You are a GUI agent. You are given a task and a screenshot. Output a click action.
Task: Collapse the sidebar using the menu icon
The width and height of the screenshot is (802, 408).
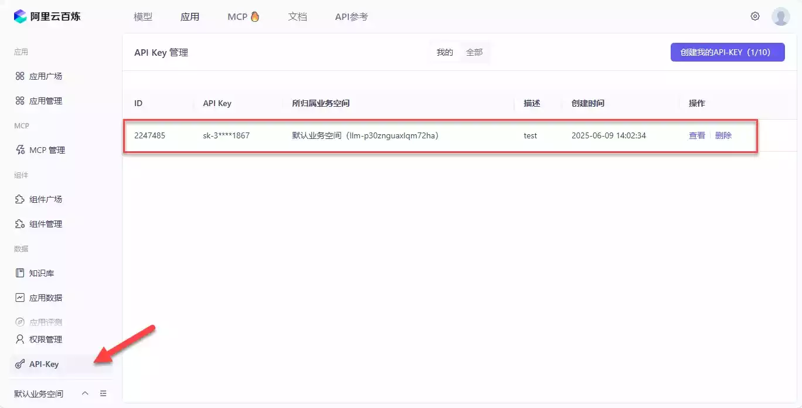103,393
